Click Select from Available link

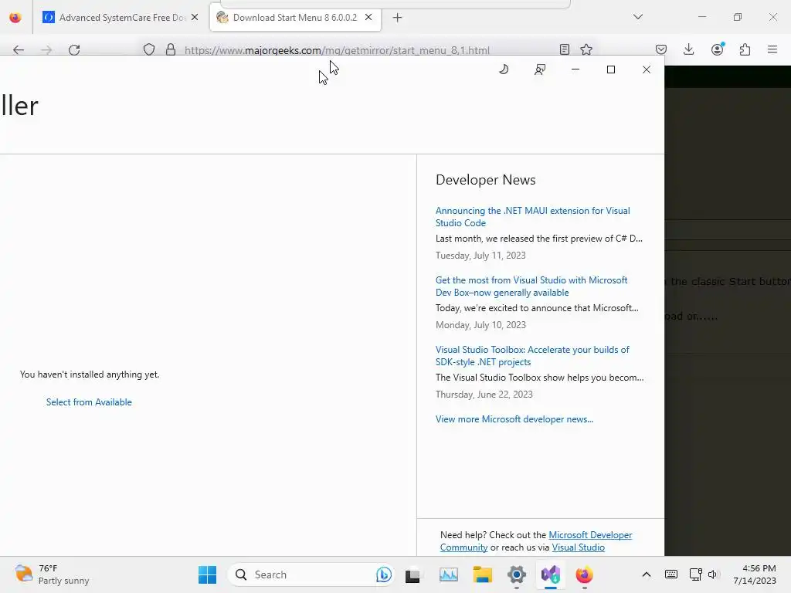point(89,402)
